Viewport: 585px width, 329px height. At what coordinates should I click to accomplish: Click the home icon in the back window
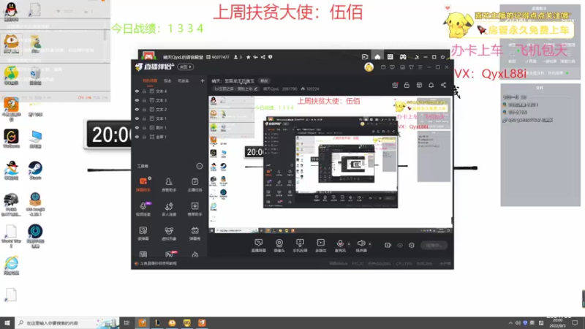tap(377, 57)
